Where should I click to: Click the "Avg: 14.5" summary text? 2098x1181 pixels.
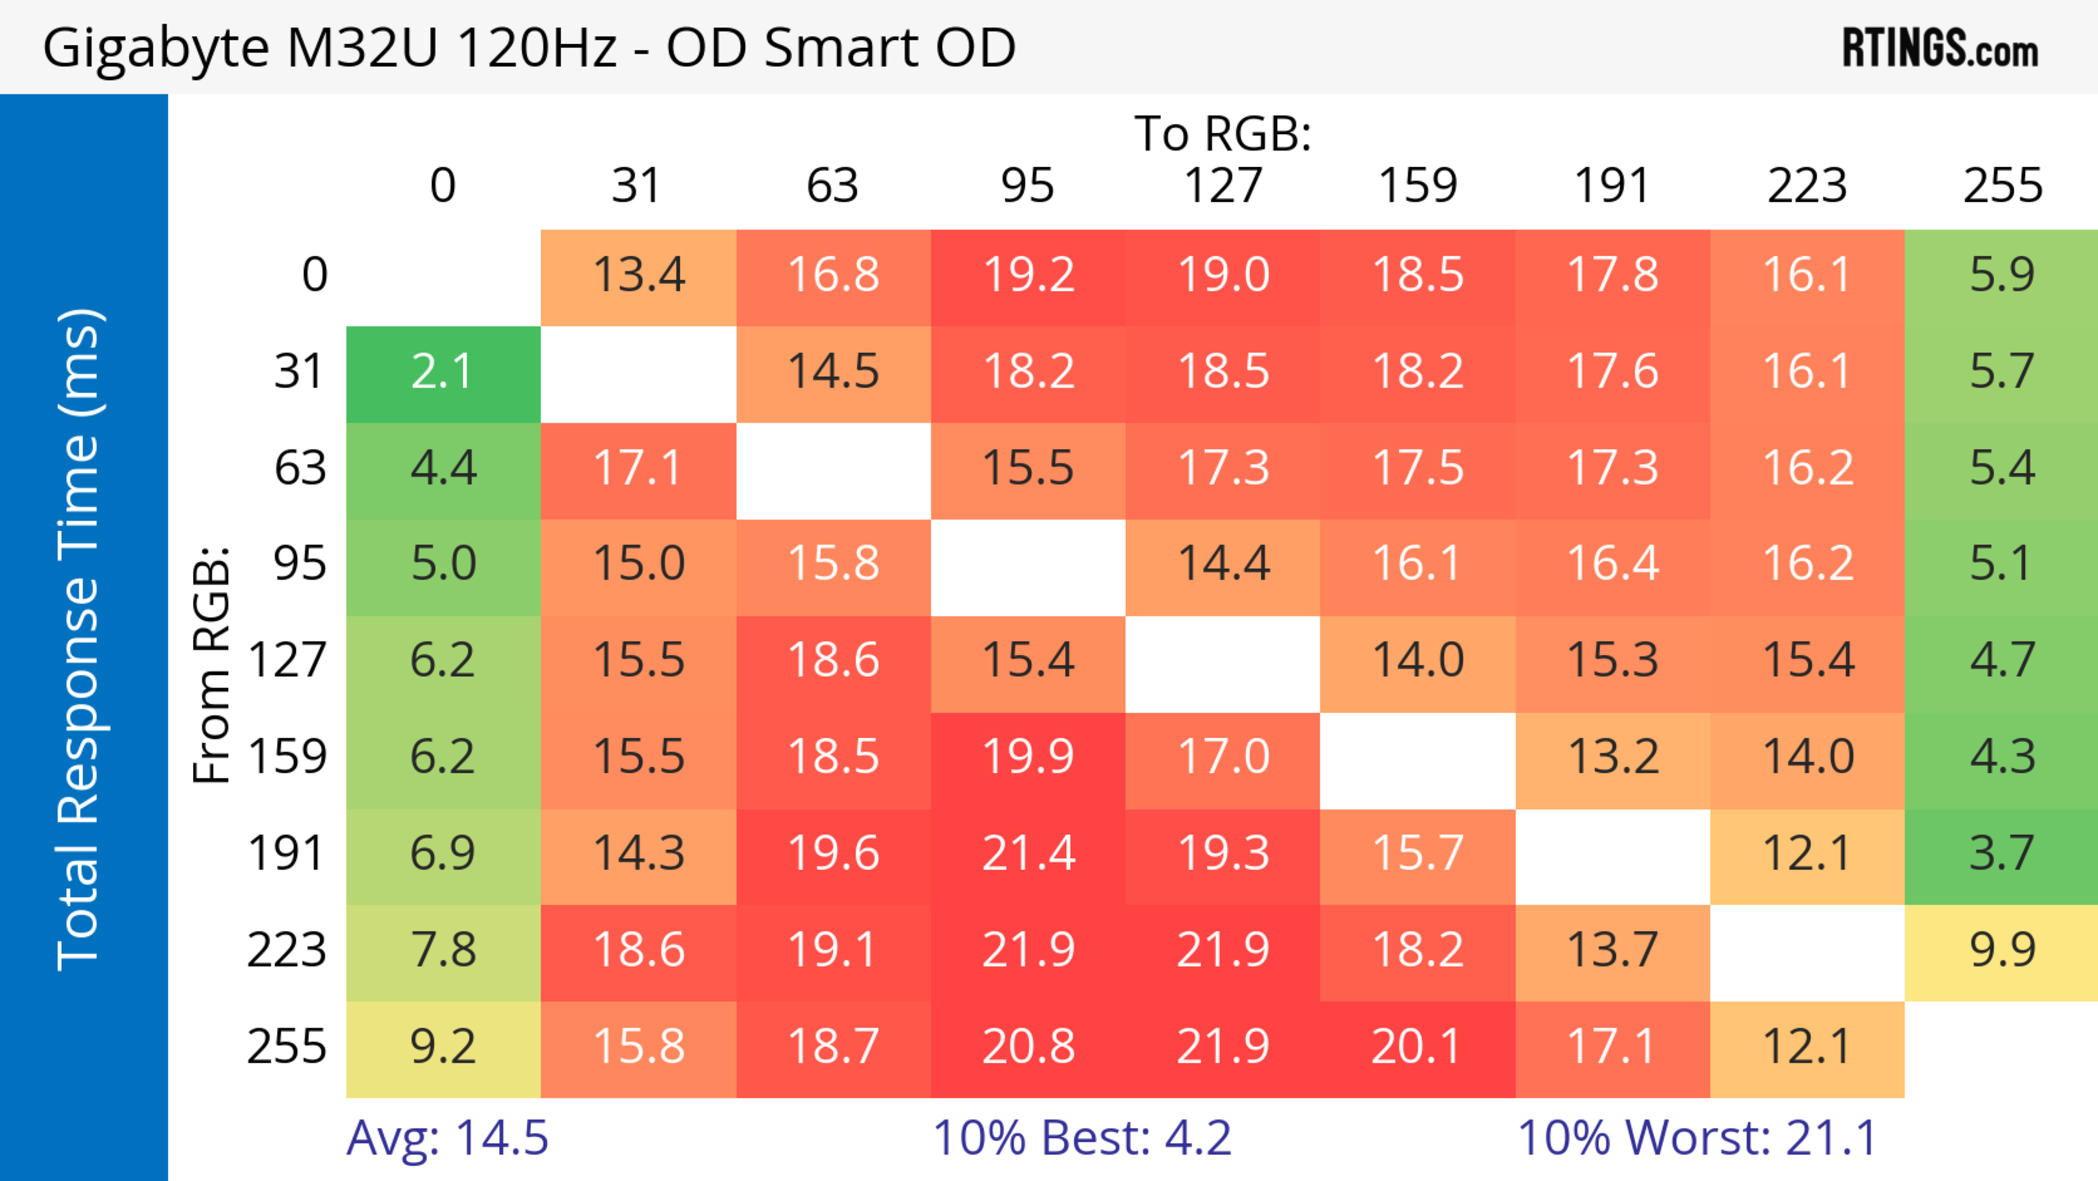pos(447,1138)
